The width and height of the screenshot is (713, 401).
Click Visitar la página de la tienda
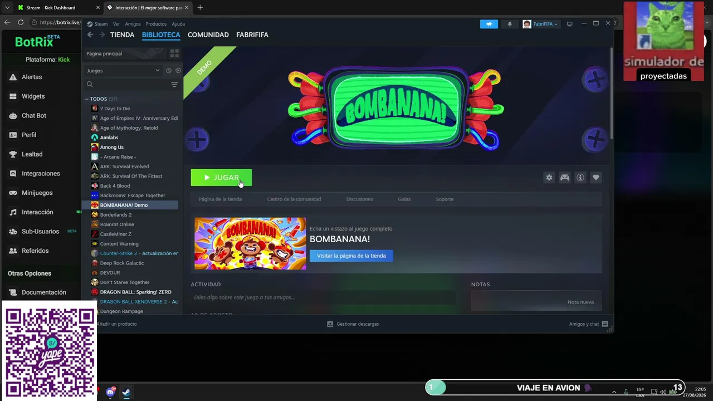tap(351, 256)
